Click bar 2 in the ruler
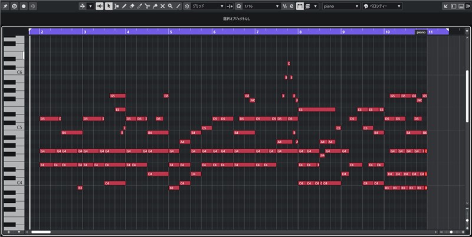Screen dimensions: 472x237 coord(42,32)
